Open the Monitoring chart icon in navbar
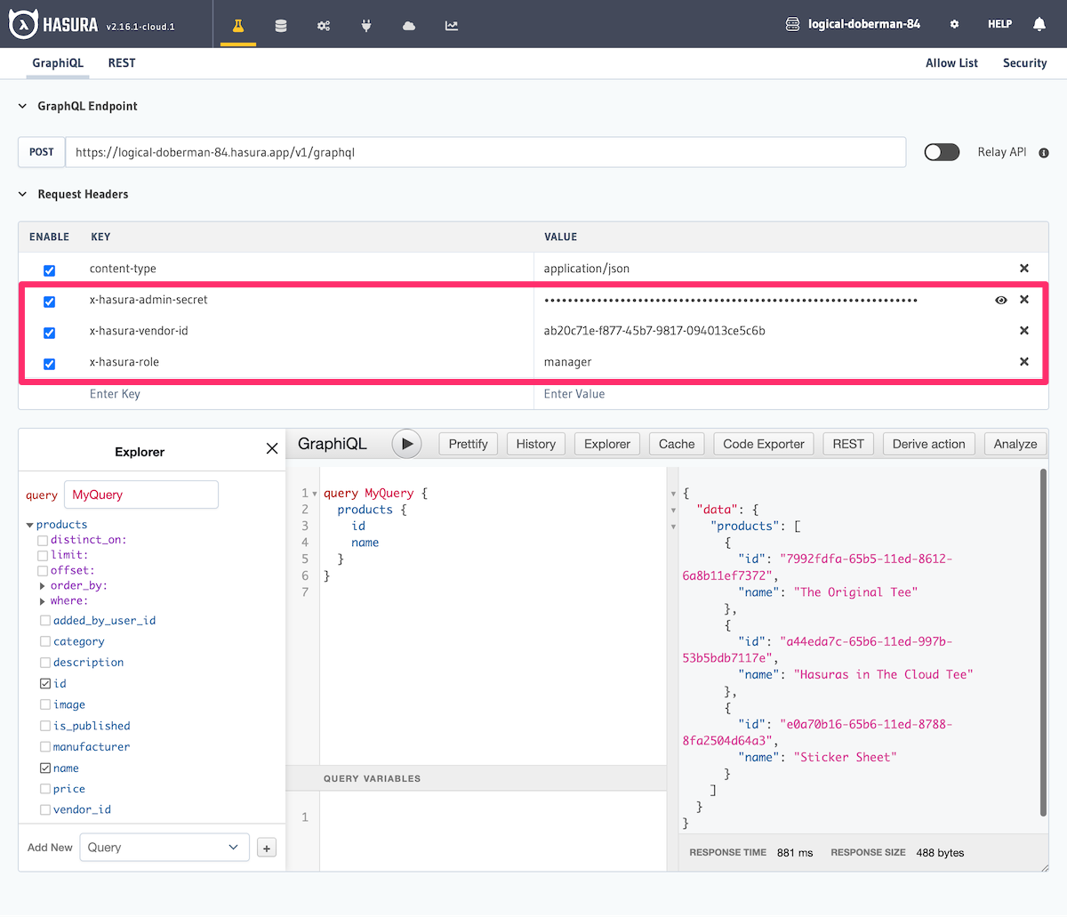The width and height of the screenshot is (1067, 917). click(452, 25)
